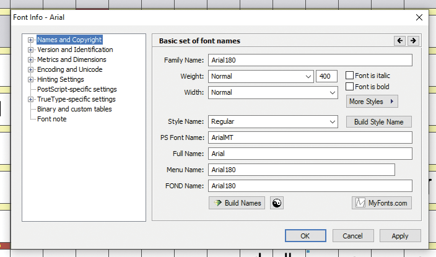Open More Styles menu
436x257 pixels.
pyautogui.click(x=372, y=102)
